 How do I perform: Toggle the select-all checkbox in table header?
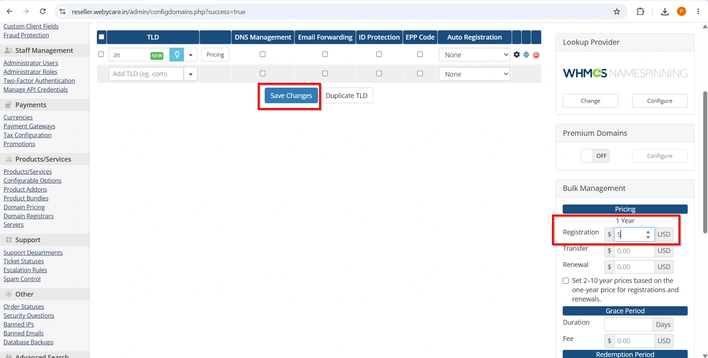(102, 37)
